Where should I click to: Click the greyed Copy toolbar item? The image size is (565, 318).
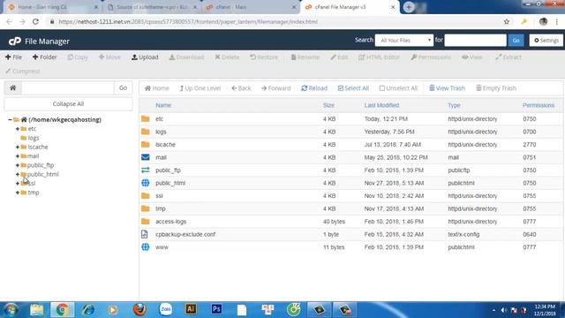[x=78, y=57]
